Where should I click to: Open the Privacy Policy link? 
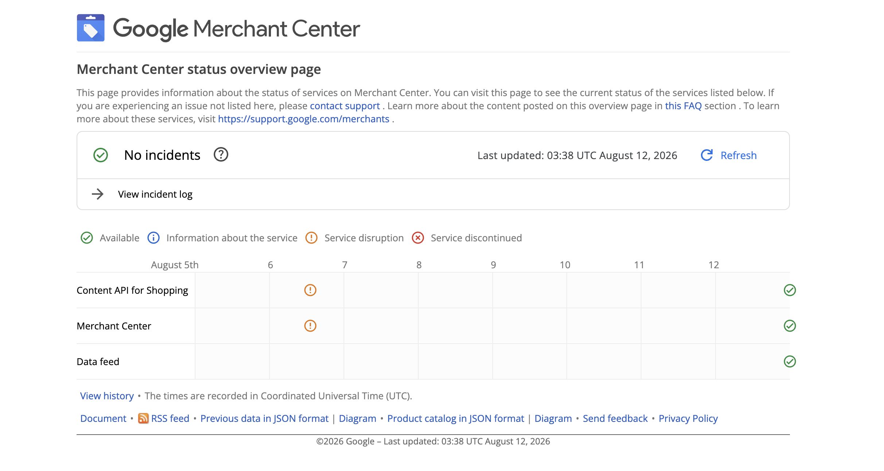pos(688,419)
